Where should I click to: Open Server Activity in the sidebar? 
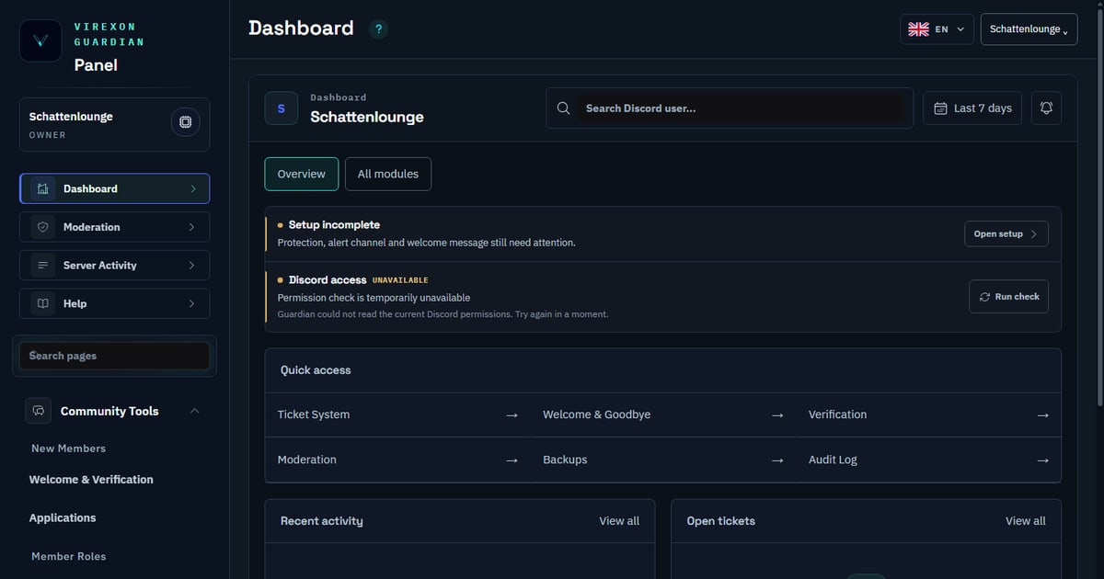tap(114, 266)
